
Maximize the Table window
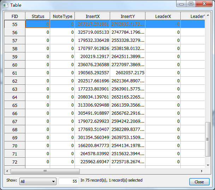[x=191, y=4]
